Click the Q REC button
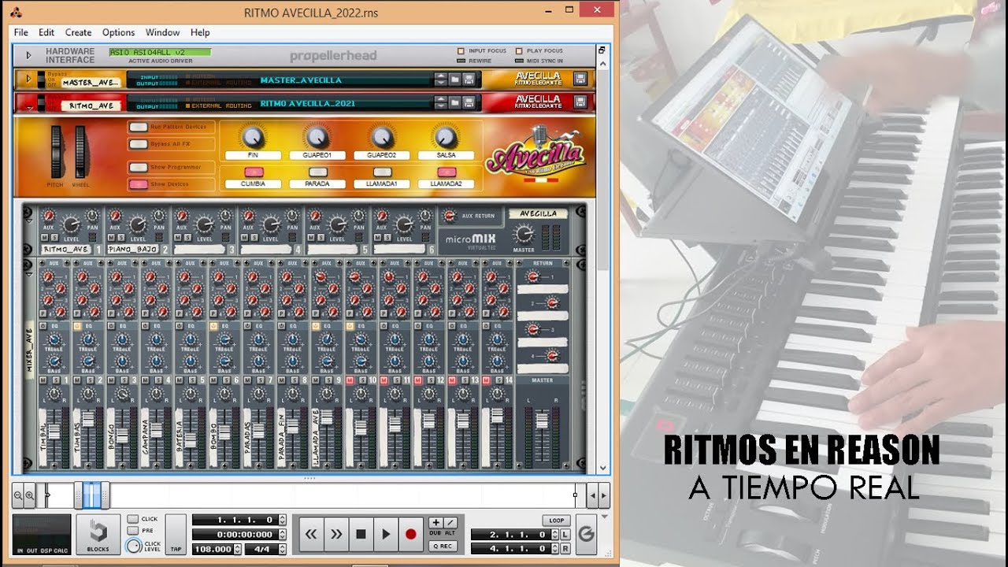The width and height of the screenshot is (1008, 567). (x=443, y=546)
